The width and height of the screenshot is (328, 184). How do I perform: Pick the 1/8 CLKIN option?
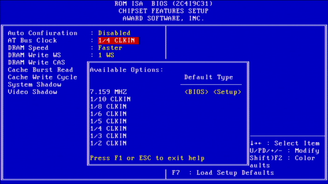(x=108, y=107)
